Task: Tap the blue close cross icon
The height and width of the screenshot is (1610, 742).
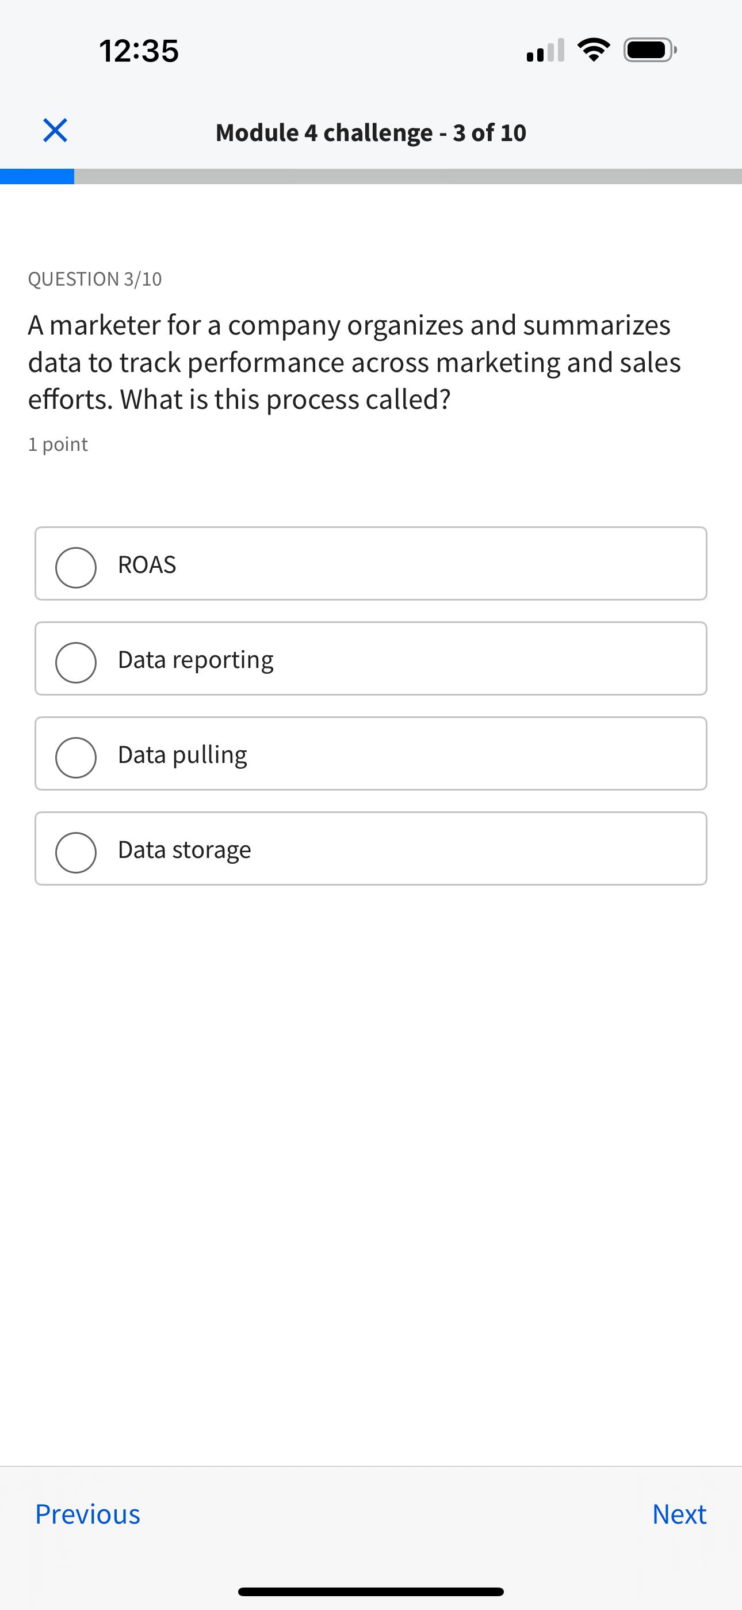Action: [54, 131]
